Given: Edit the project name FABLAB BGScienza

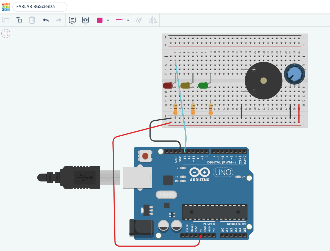Looking at the screenshot, I should pos(40,7).
